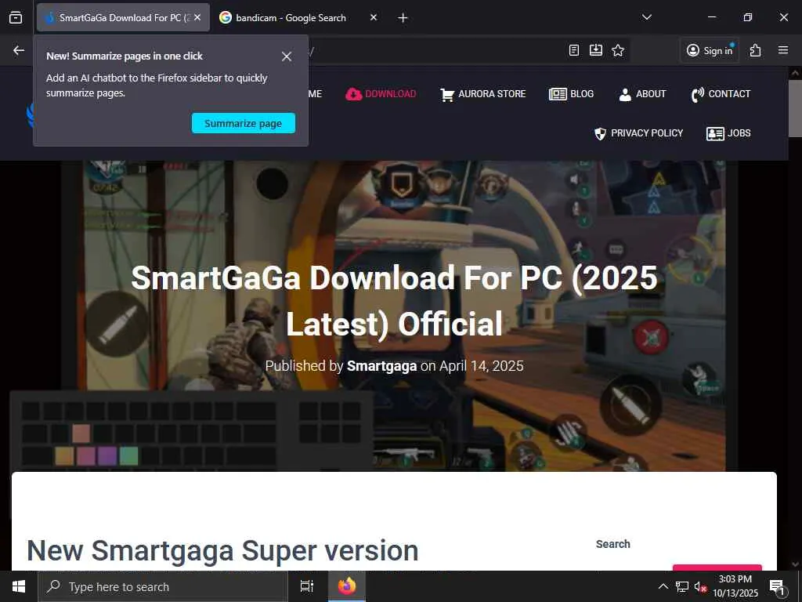Expand the list all tabs chevron

click(x=646, y=17)
